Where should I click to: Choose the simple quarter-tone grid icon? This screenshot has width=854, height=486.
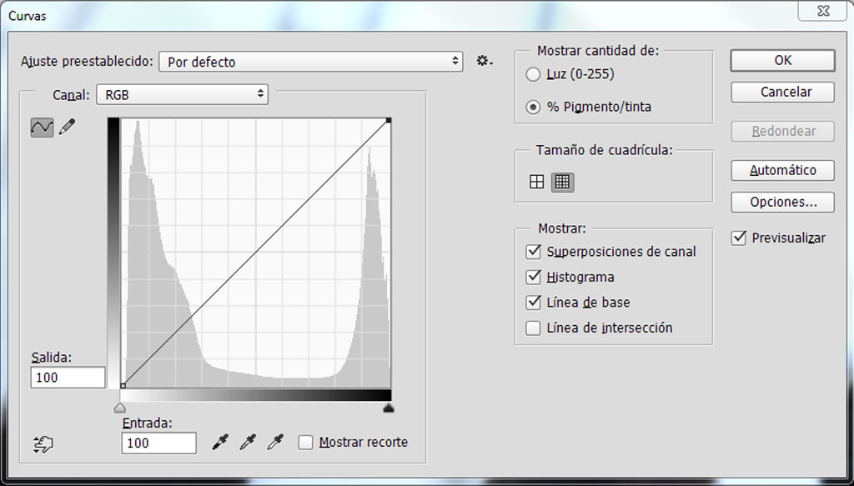pos(536,182)
